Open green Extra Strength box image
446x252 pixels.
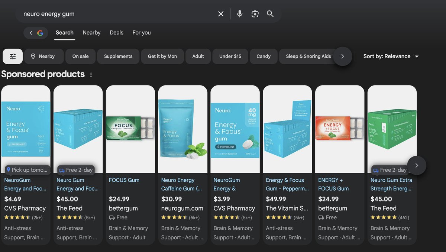392,129
